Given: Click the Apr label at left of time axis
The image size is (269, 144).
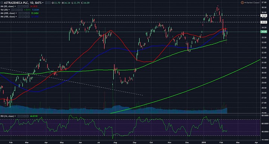Looking at the screenshot, I should [46, 143].
